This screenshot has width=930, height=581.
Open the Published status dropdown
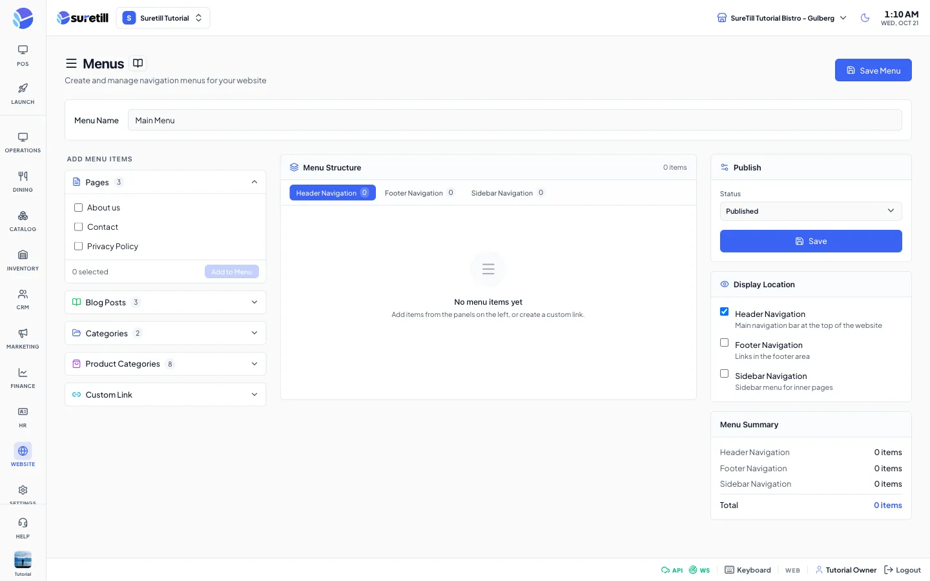(x=811, y=211)
